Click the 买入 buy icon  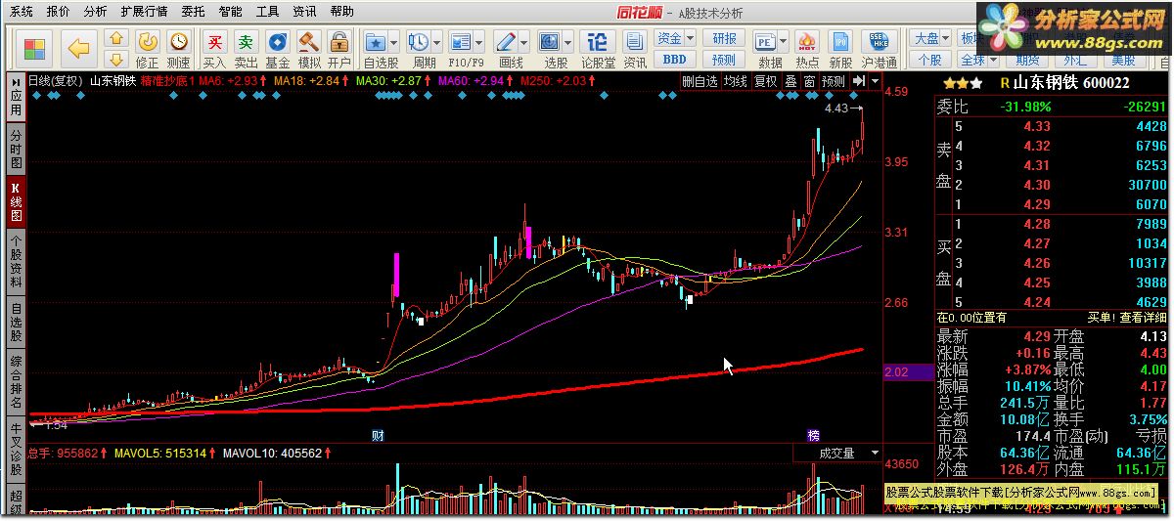pos(214,42)
